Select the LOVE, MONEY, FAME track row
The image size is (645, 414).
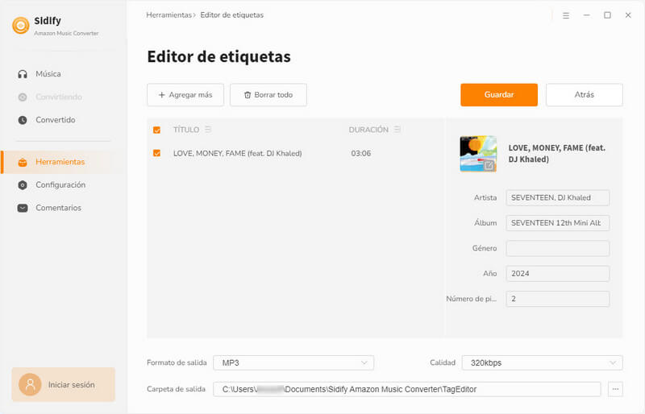click(295, 153)
